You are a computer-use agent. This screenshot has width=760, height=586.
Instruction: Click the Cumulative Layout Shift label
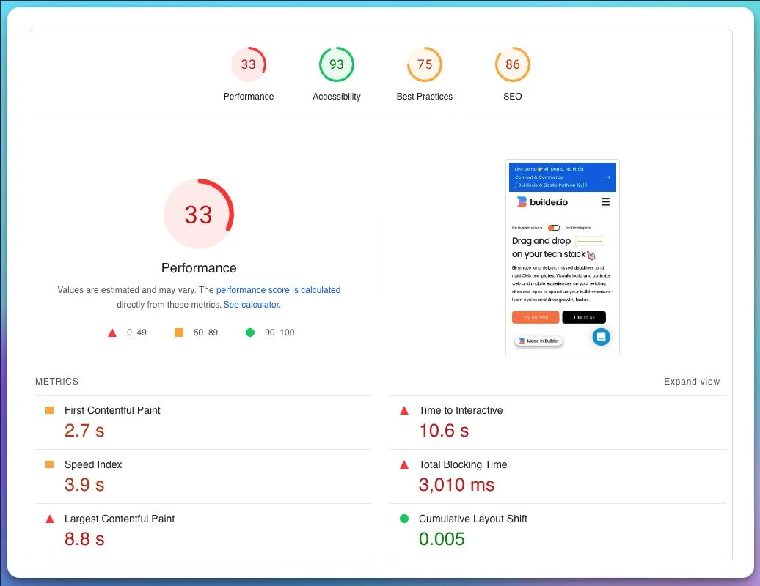tap(473, 519)
